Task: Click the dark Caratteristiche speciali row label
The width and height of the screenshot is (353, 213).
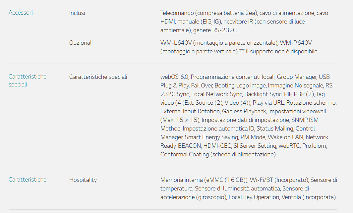Action: [98, 77]
